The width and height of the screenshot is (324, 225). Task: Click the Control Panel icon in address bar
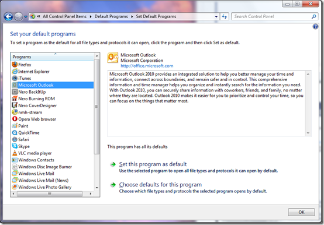[33, 16]
